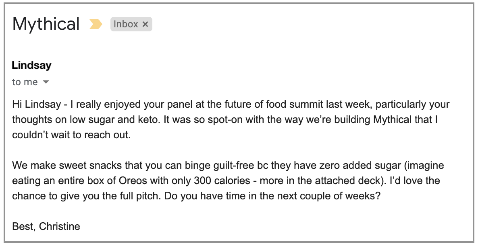Click the 'Best, Christine' signature
Image resolution: width=478 pixels, height=246 pixels.
point(46,226)
